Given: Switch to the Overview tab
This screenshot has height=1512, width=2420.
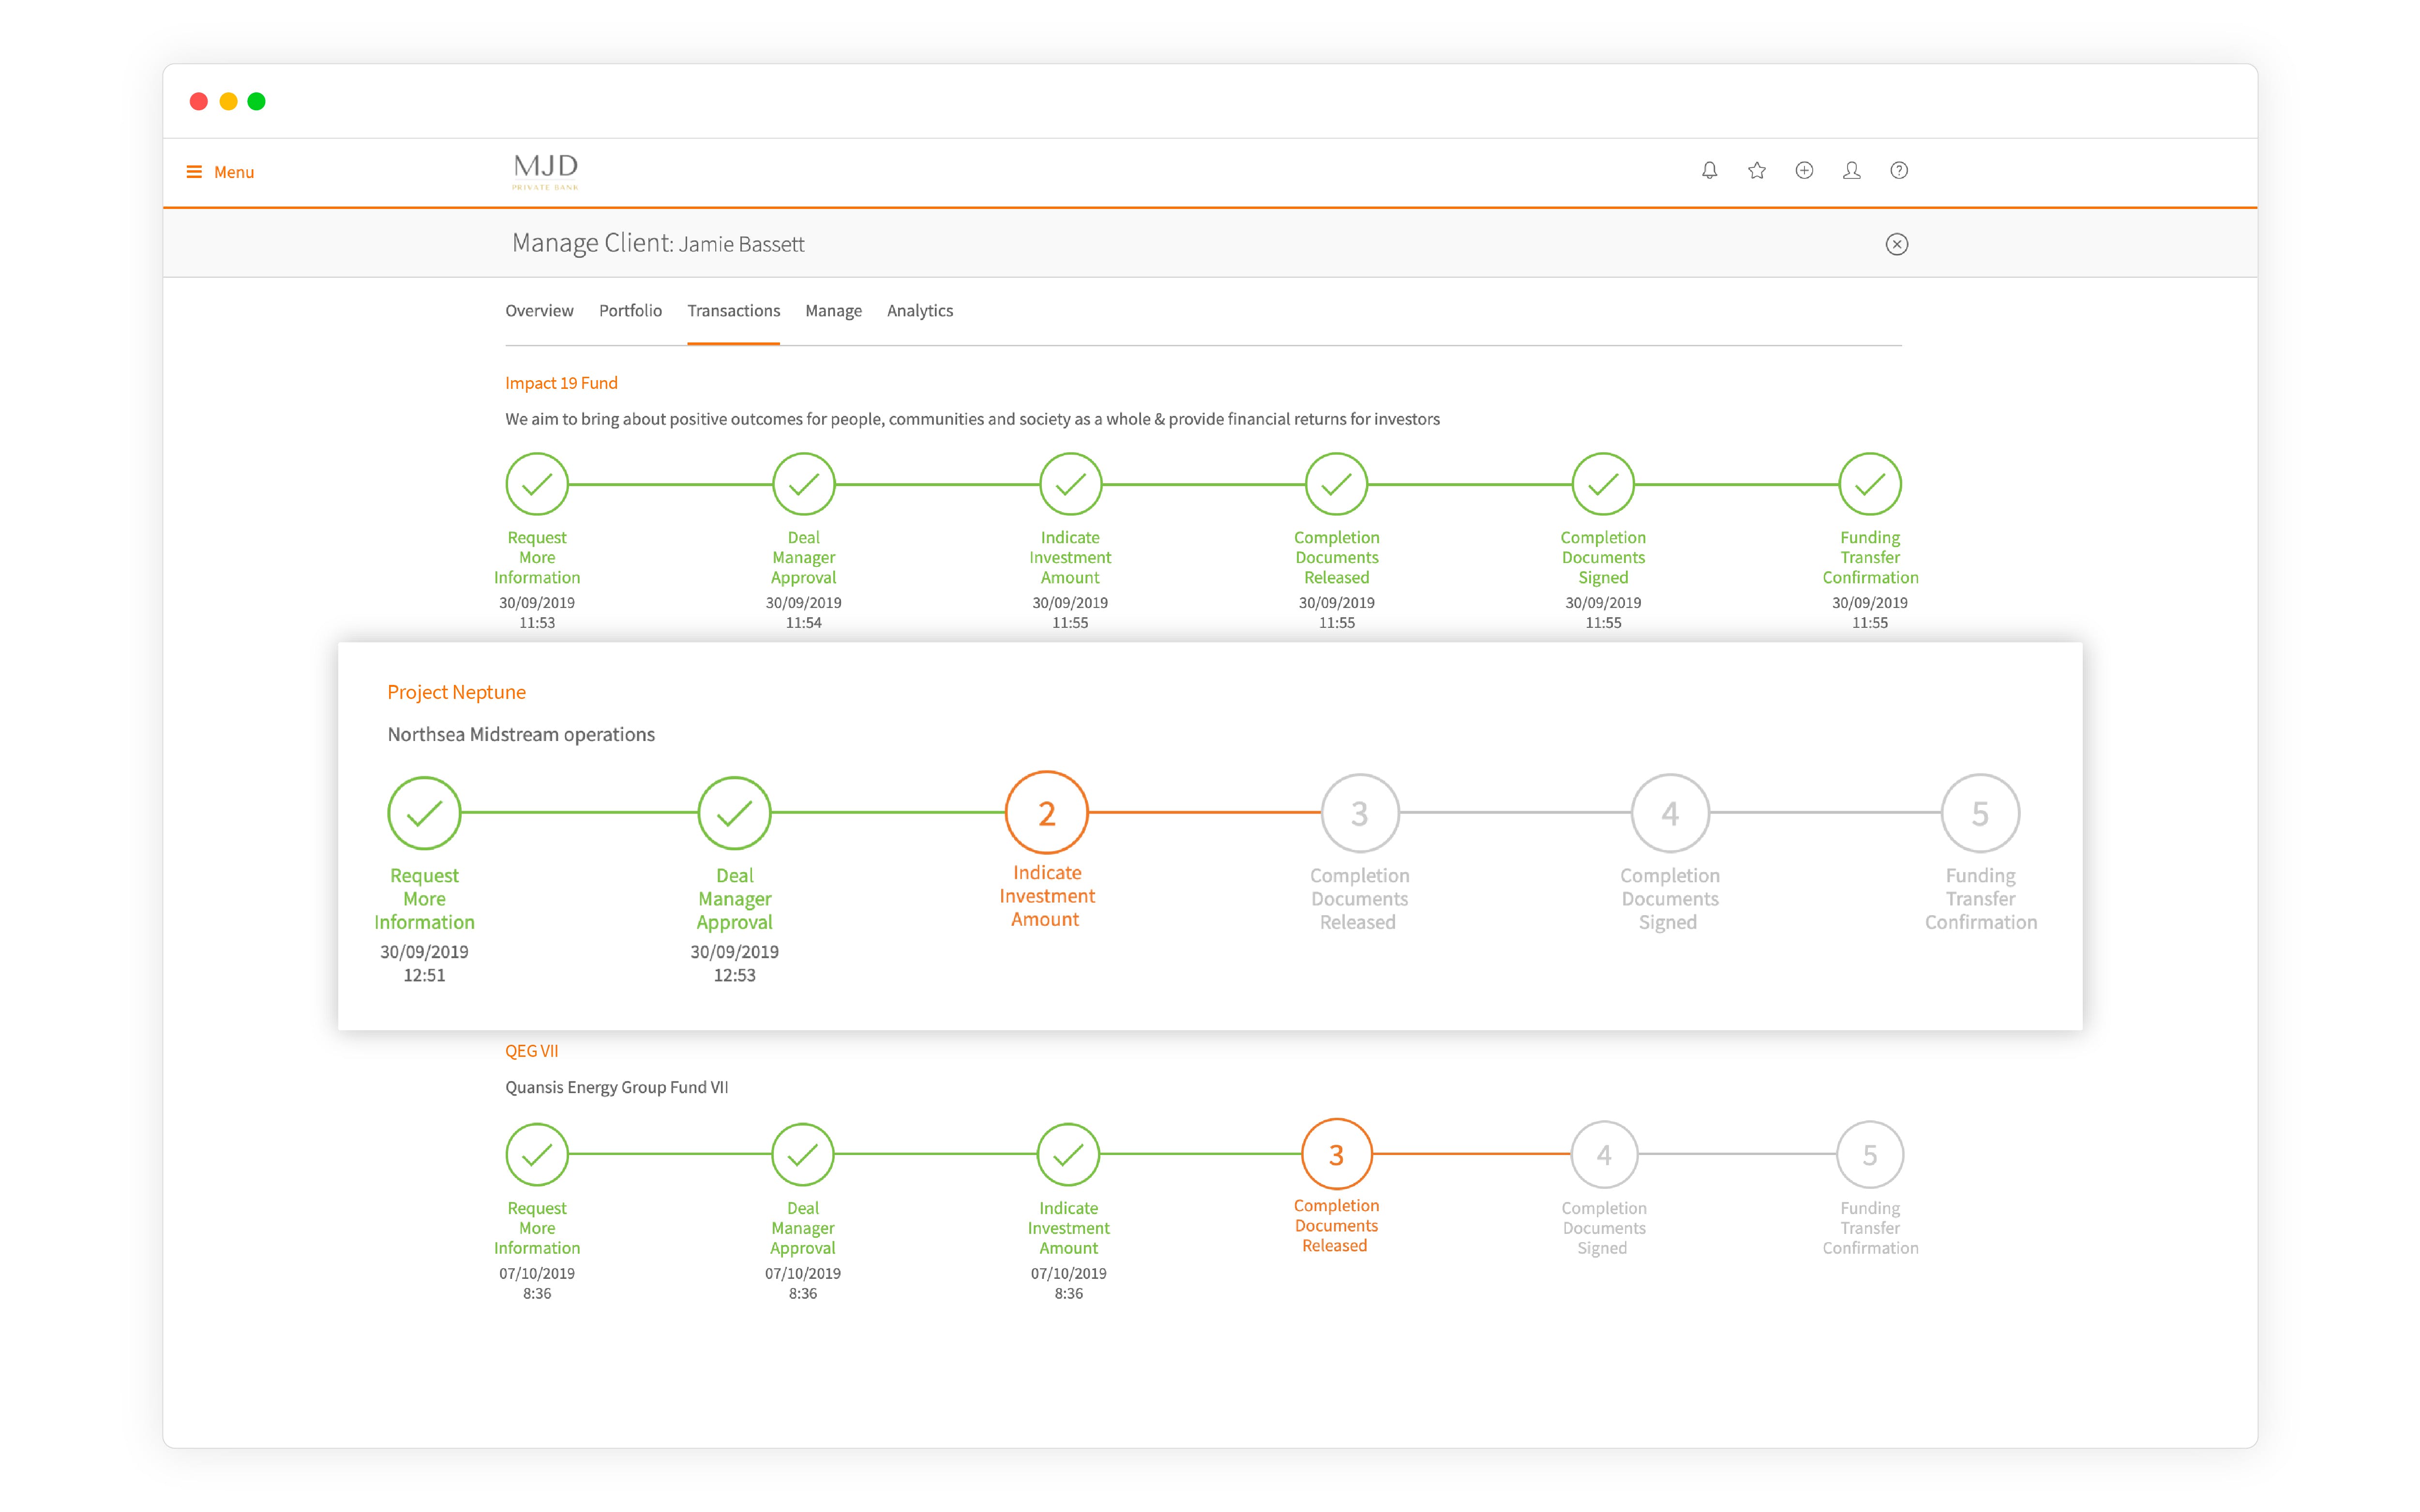Looking at the screenshot, I should click(539, 311).
